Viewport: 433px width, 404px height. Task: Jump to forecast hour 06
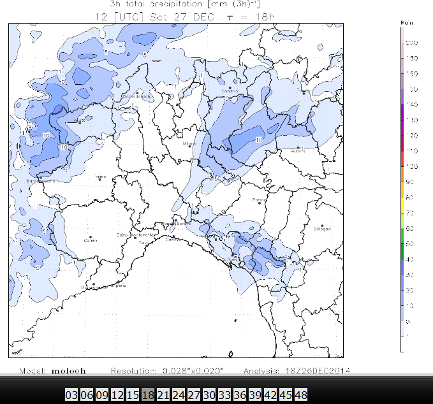pyautogui.click(x=86, y=395)
